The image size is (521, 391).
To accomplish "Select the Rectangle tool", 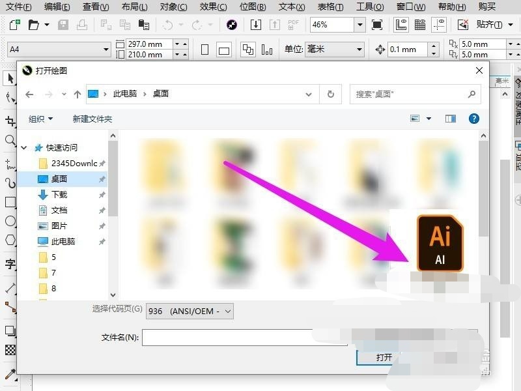I will click(10, 202).
